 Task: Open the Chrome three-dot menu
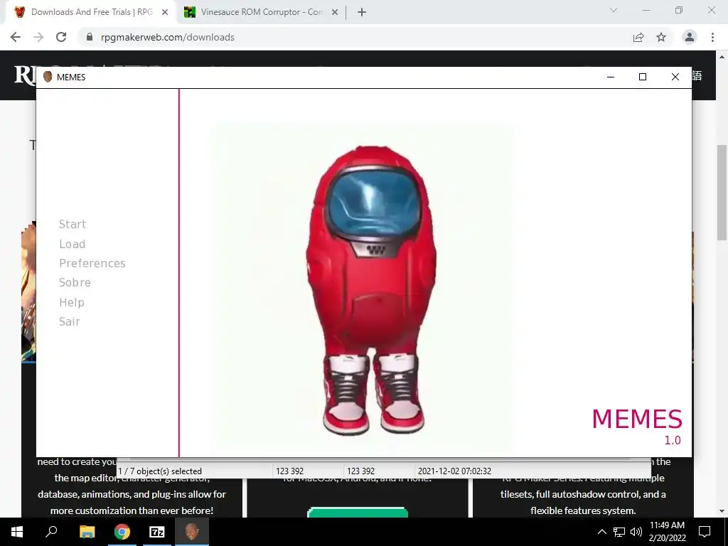tap(712, 37)
